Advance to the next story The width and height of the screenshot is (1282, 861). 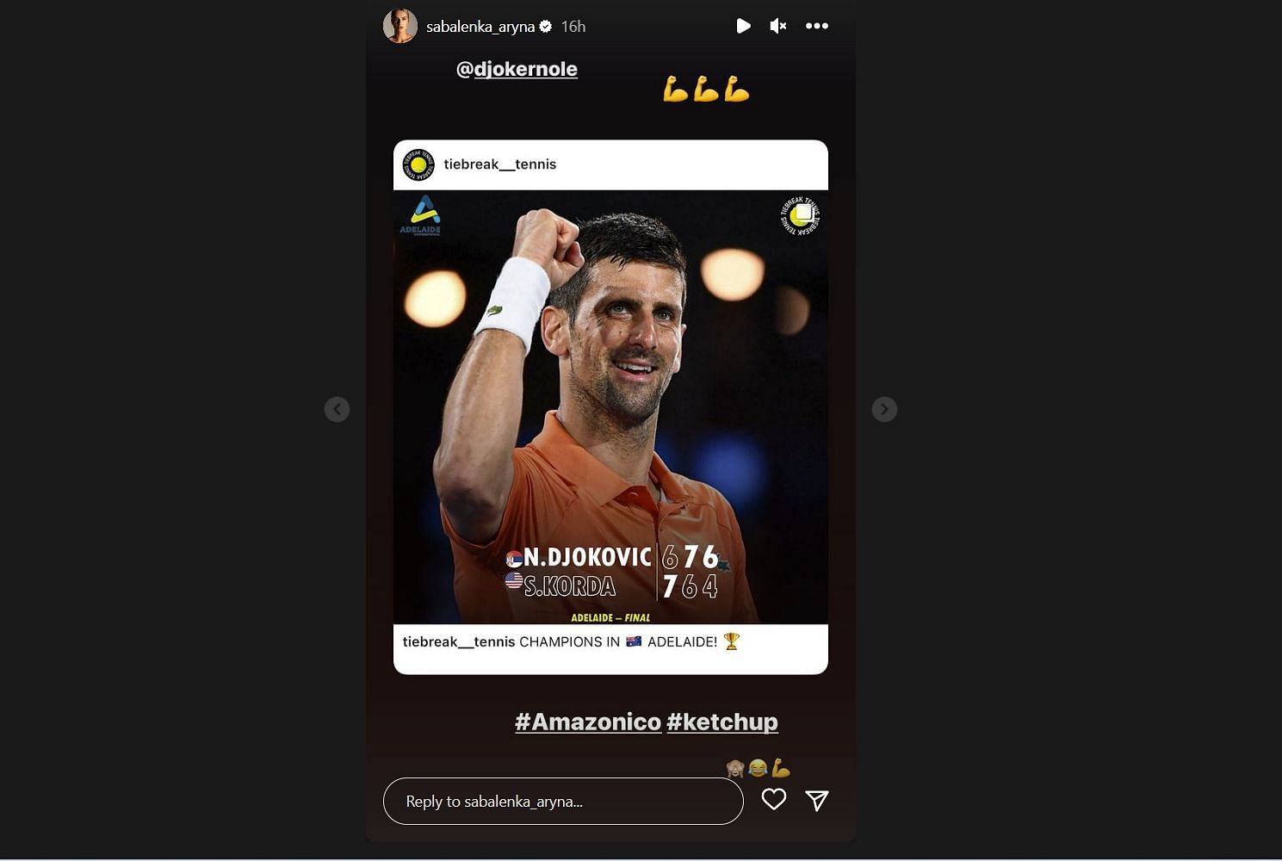point(884,409)
